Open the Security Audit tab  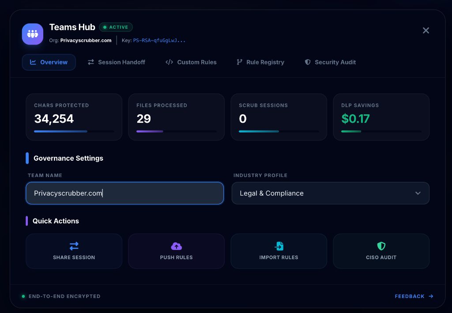click(330, 62)
